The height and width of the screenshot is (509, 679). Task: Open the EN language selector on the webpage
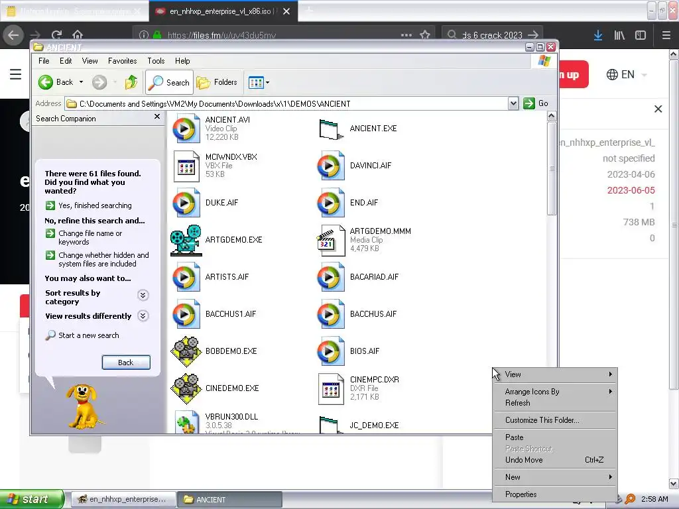click(x=626, y=74)
